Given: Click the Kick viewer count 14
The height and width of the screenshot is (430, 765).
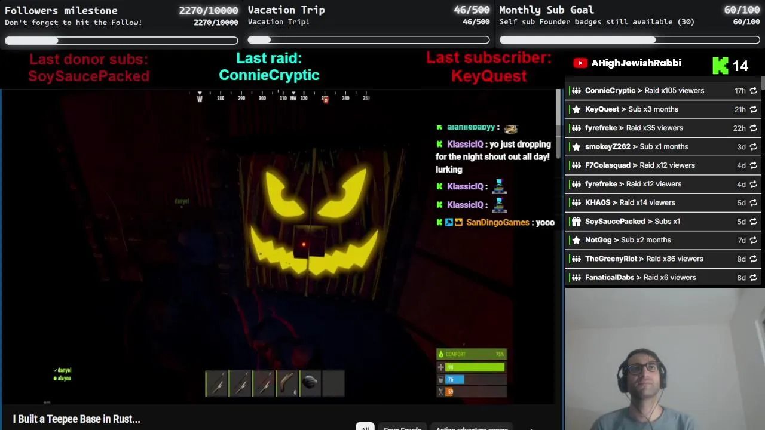Looking at the screenshot, I should (x=740, y=66).
